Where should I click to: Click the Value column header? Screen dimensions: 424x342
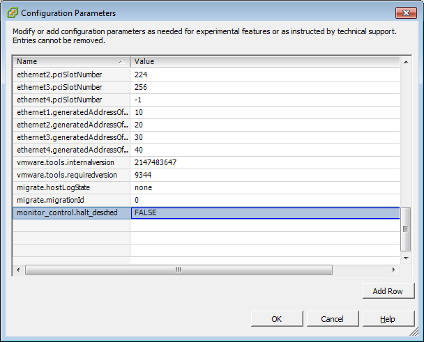[x=265, y=61]
